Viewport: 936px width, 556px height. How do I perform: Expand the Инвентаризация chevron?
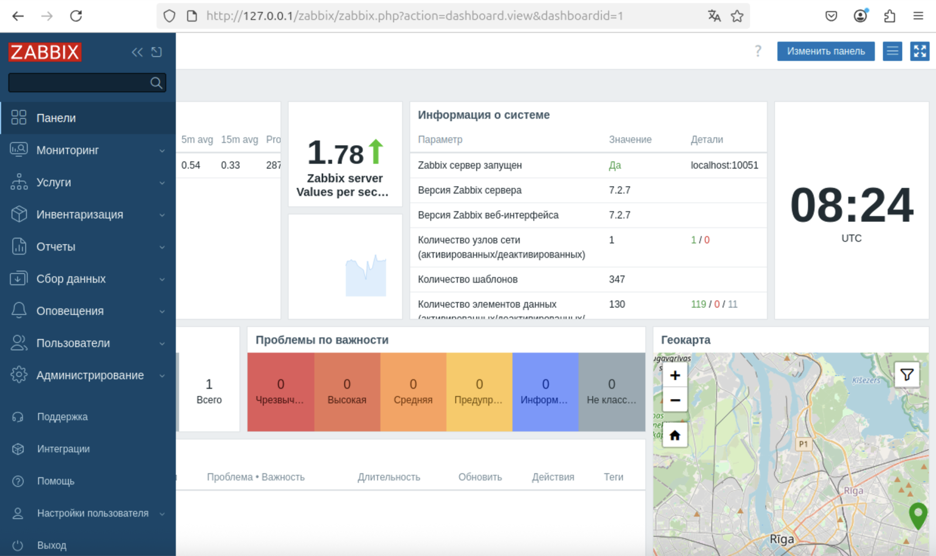162,215
